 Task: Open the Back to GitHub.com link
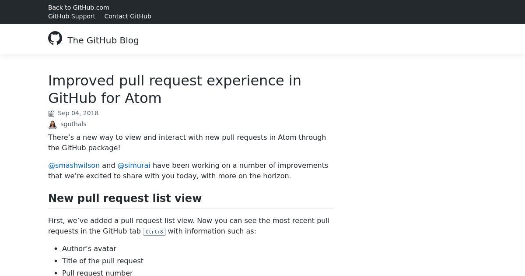coord(79,7)
